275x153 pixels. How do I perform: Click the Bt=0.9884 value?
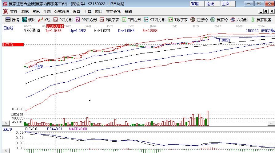[x=150, y=31]
